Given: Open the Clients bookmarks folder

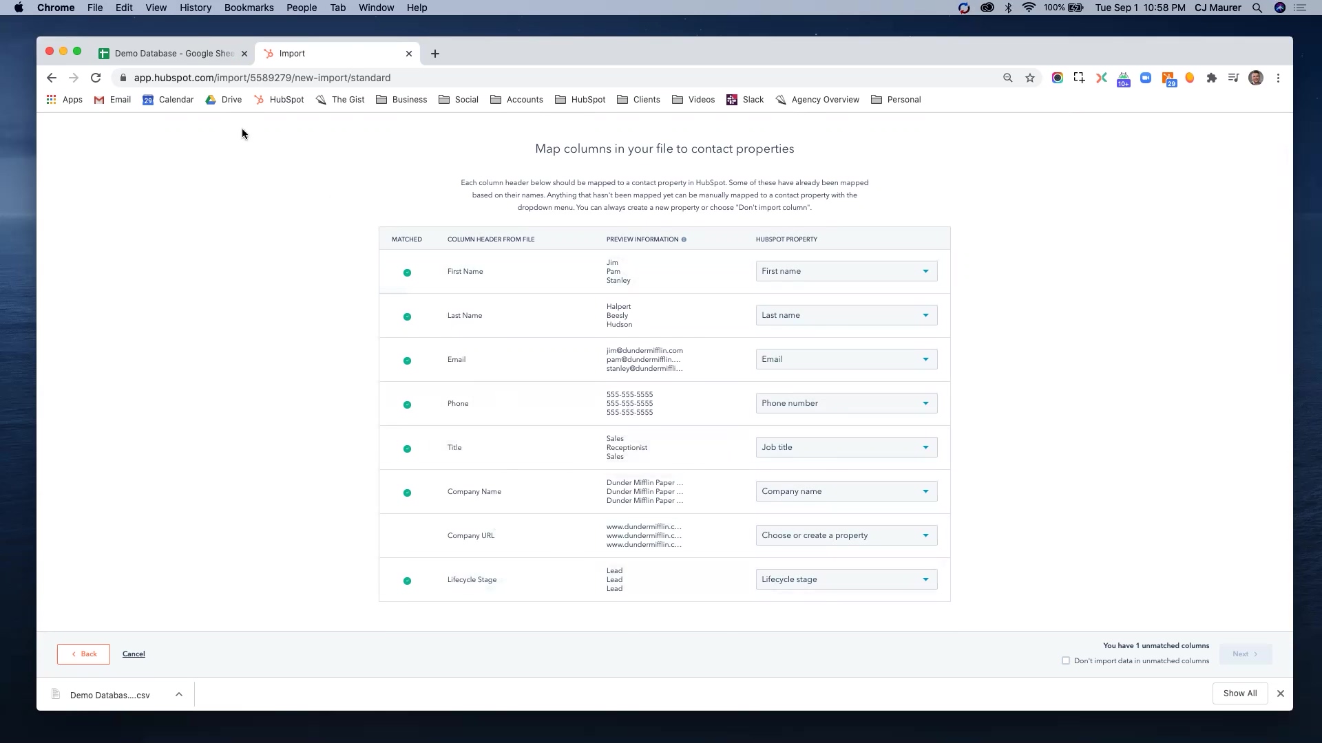Looking at the screenshot, I should 638,100.
